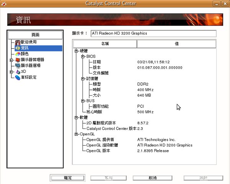
Task: Click the PCI value
Action: pyautogui.click(x=141, y=107)
